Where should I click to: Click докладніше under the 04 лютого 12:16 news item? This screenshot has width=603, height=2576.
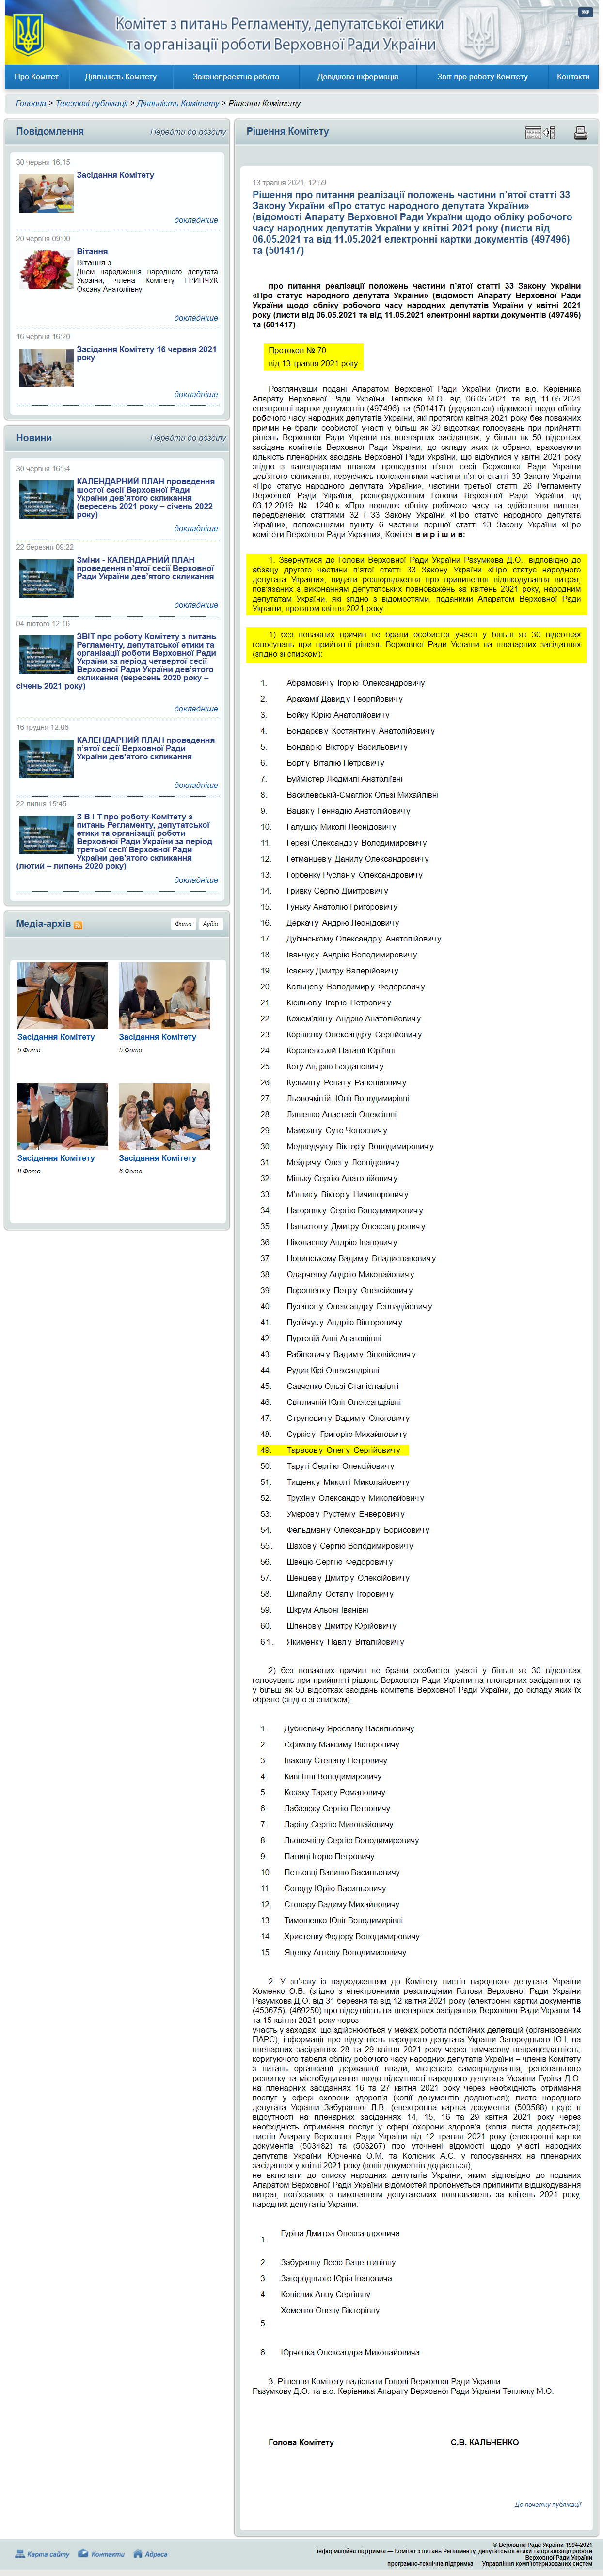195,709
